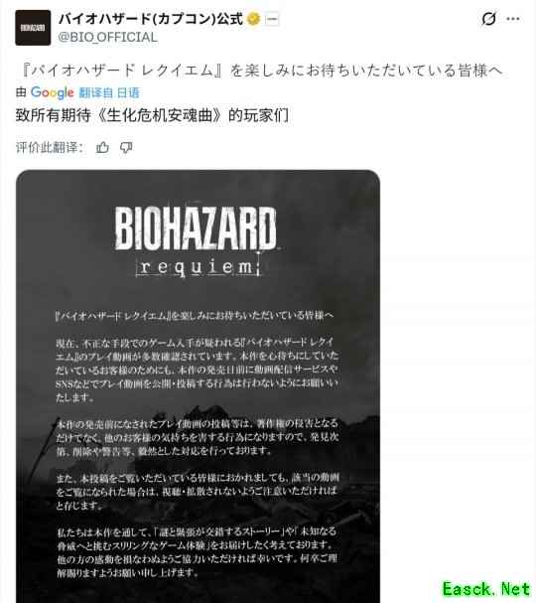Open the attached BIOHAZARD requiem announcement image
This screenshot has width=536, height=603.
tap(198, 386)
